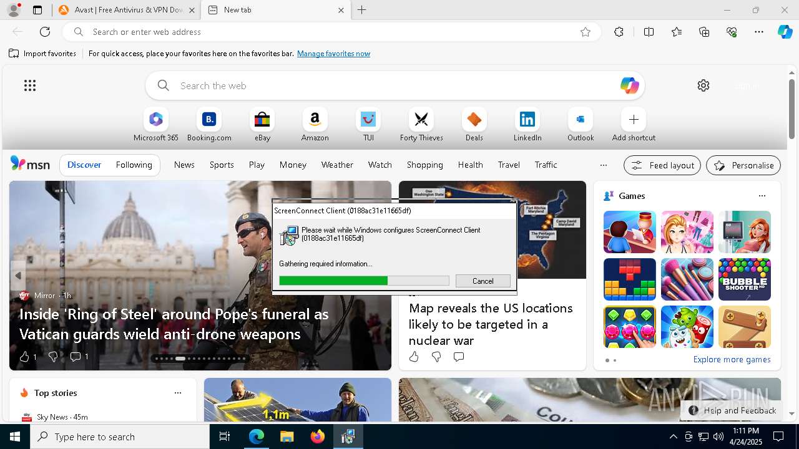The width and height of the screenshot is (799, 449).
Task: Open Firefox from the taskbar
Action: pyautogui.click(x=318, y=437)
